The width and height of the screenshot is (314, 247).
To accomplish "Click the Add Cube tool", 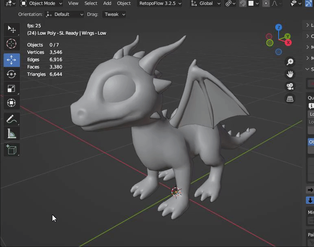I will [11, 149].
